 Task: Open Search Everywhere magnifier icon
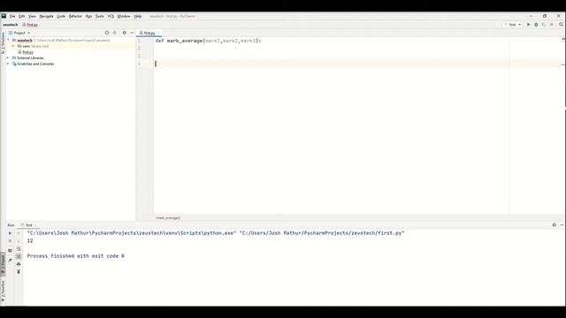point(561,25)
